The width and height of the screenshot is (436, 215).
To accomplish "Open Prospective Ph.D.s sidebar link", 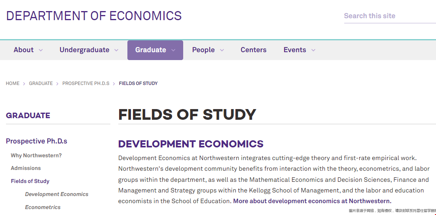I will click(x=36, y=141).
